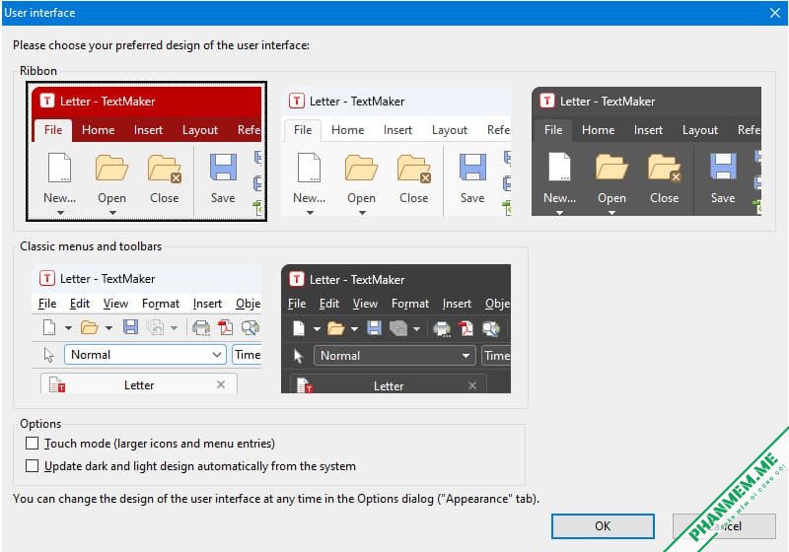
Task: Click save disk icon in light classic toolbar
Action: tap(131, 327)
